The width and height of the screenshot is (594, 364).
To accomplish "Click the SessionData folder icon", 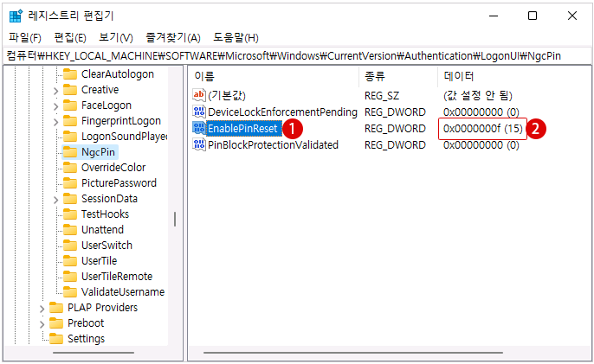I will [70, 198].
